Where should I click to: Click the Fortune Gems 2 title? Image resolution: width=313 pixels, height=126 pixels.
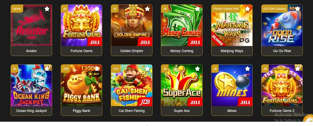282,111
